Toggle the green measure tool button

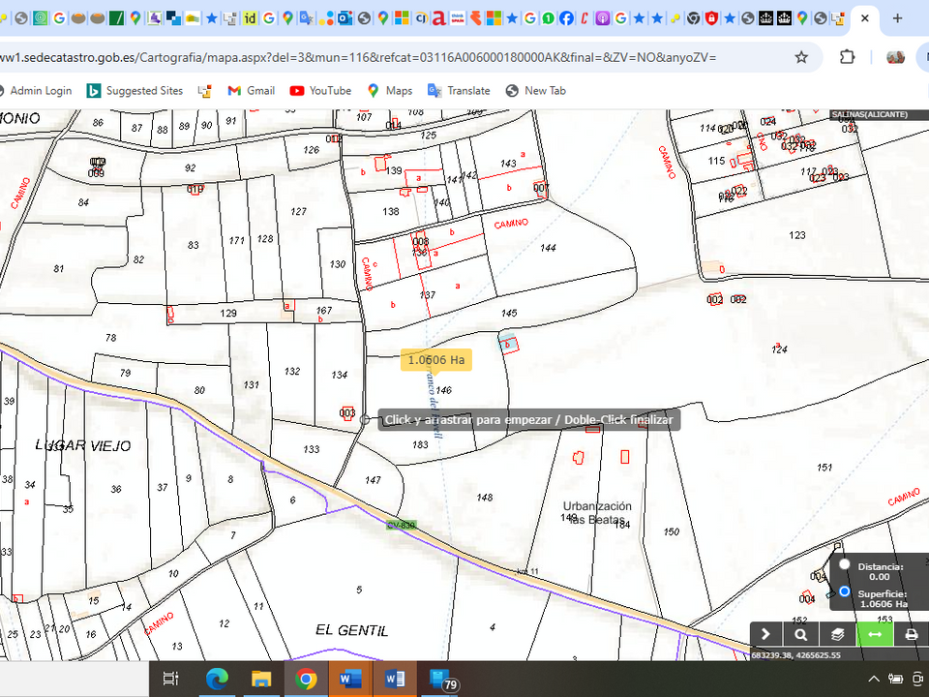click(x=875, y=634)
